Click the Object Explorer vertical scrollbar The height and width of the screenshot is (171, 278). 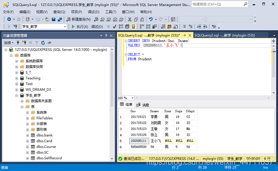click(x=112, y=104)
